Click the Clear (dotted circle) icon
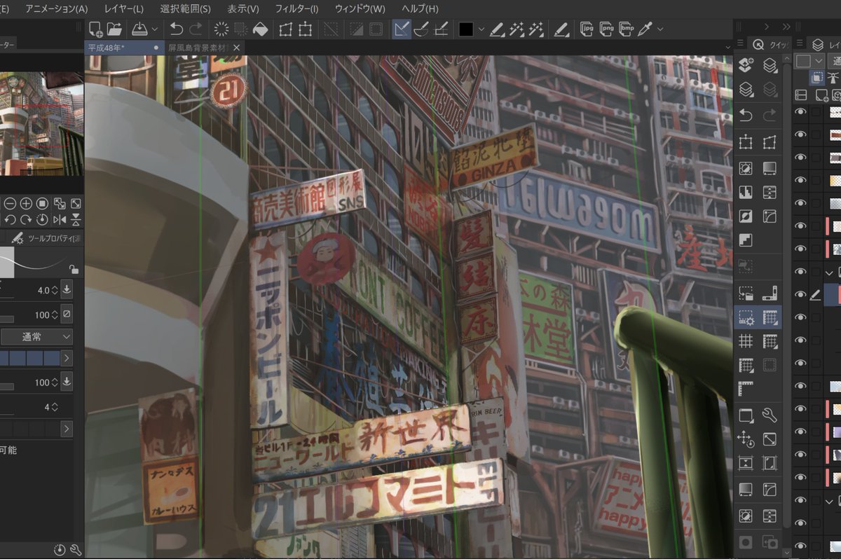Image resolution: width=841 pixels, height=559 pixels. coord(221,29)
